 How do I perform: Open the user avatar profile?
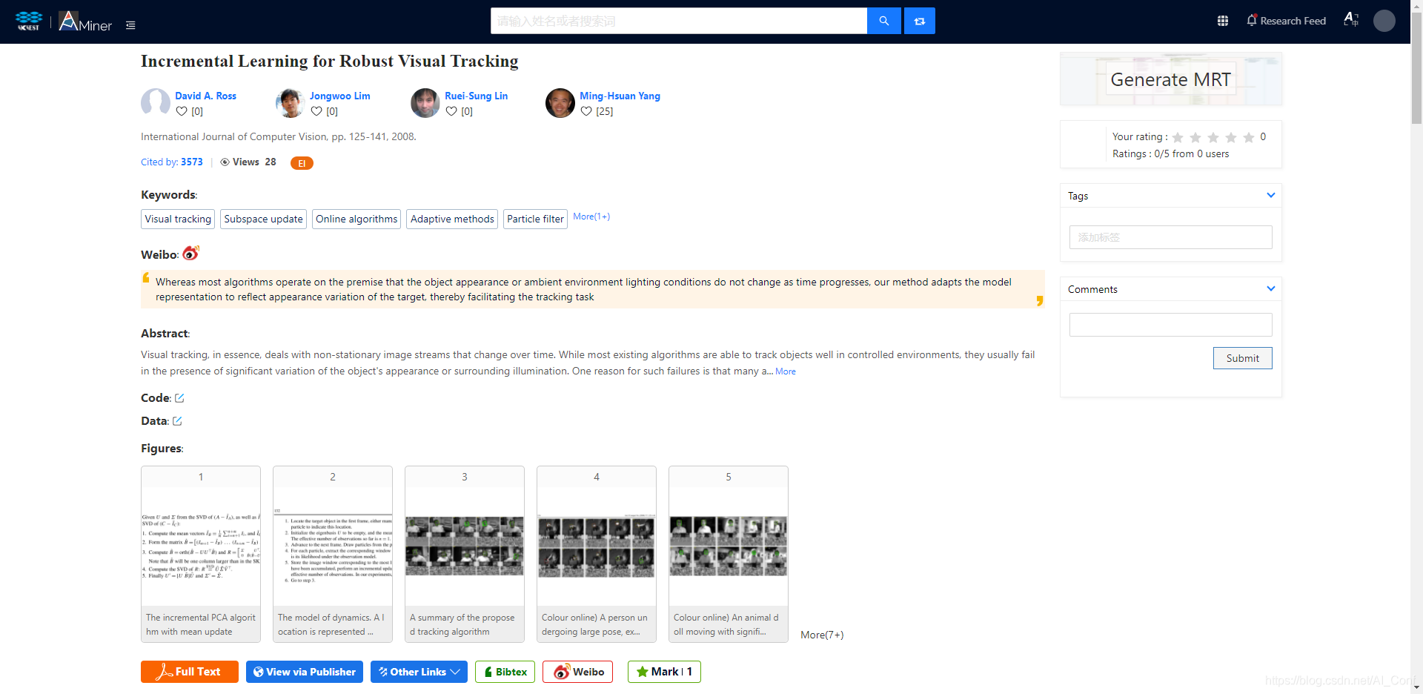[x=1384, y=21]
